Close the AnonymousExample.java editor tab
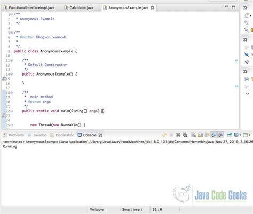 pos(153,7)
